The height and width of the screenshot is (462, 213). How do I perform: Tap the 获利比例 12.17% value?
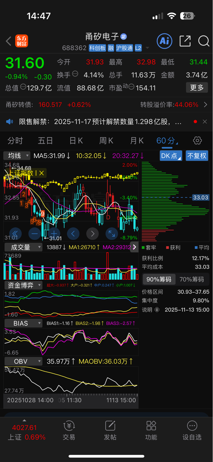[x=200, y=258]
